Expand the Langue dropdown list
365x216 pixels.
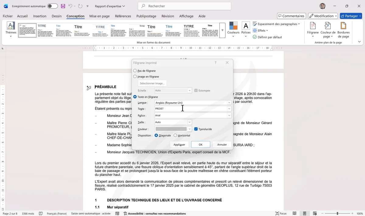229,103
